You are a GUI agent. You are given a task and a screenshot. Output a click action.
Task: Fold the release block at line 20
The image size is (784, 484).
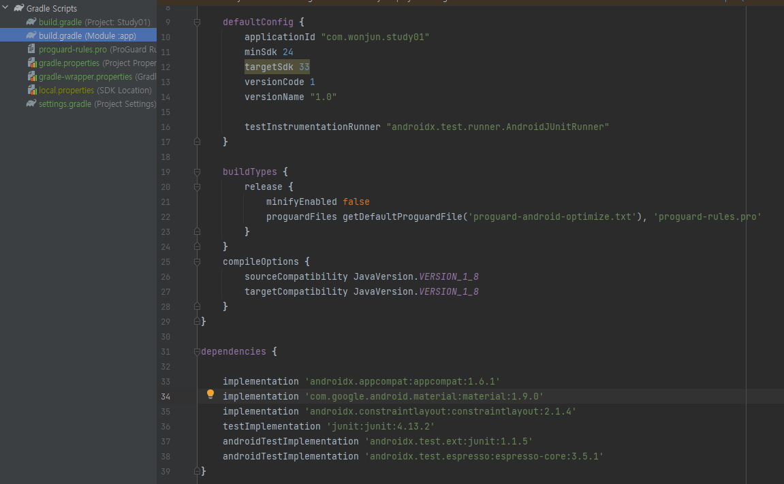click(197, 187)
